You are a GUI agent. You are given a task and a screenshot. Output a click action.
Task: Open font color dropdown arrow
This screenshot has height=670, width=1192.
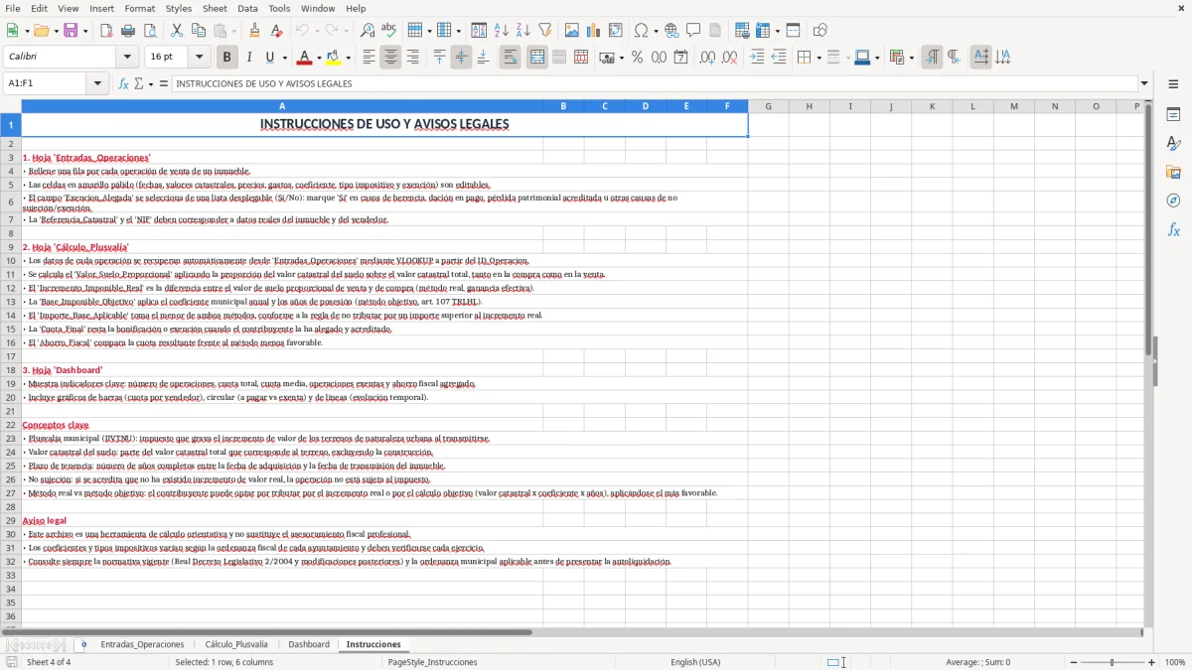pyautogui.click(x=319, y=58)
